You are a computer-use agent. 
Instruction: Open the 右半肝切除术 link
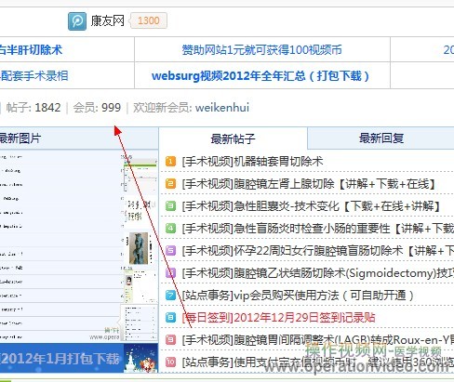[31, 50]
